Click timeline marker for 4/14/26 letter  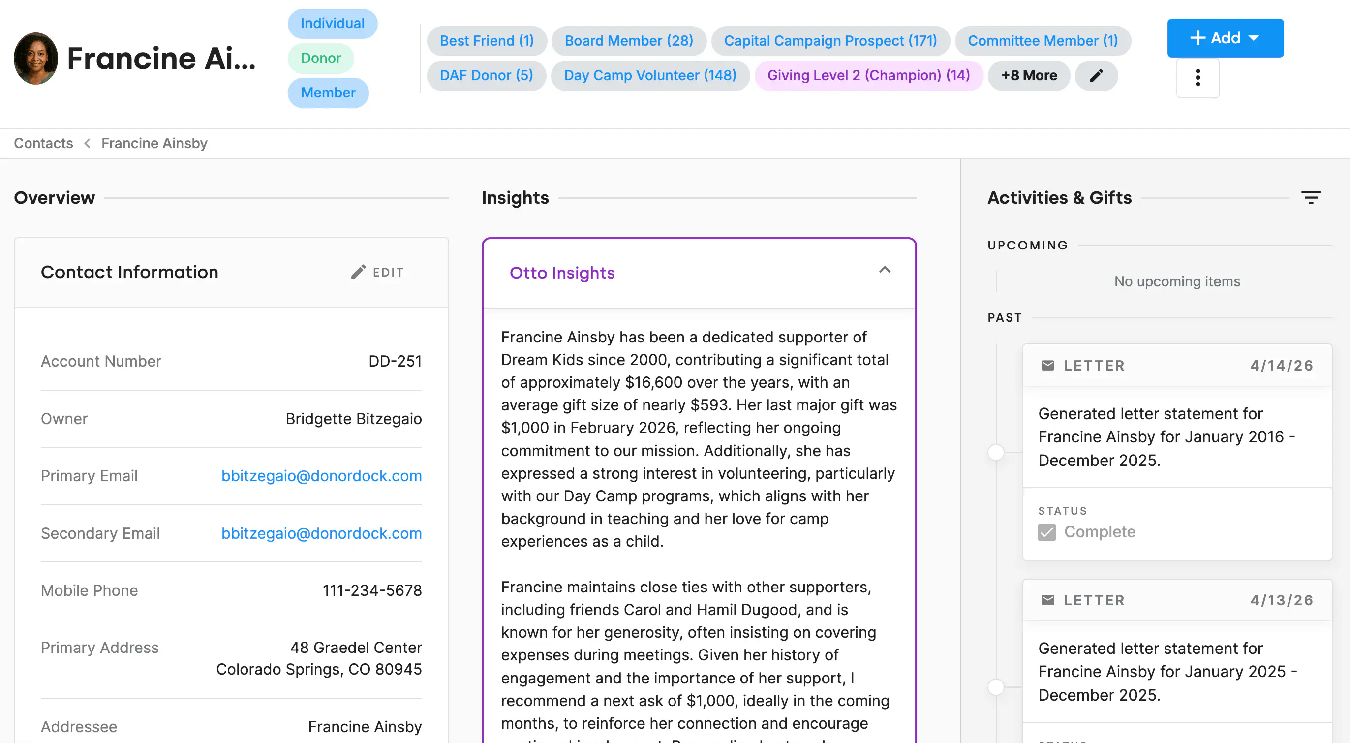pyautogui.click(x=996, y=452)
